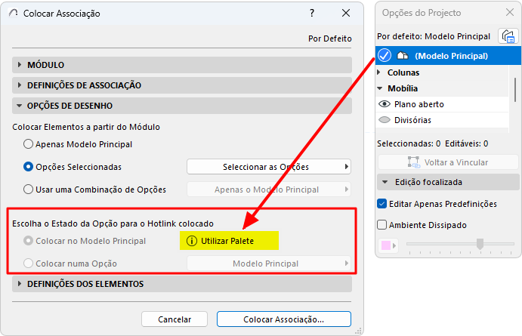Click the help question mark icon
The width and height of the screenshot is (522, 336).
pyautogui.click(x=312, y=13)
